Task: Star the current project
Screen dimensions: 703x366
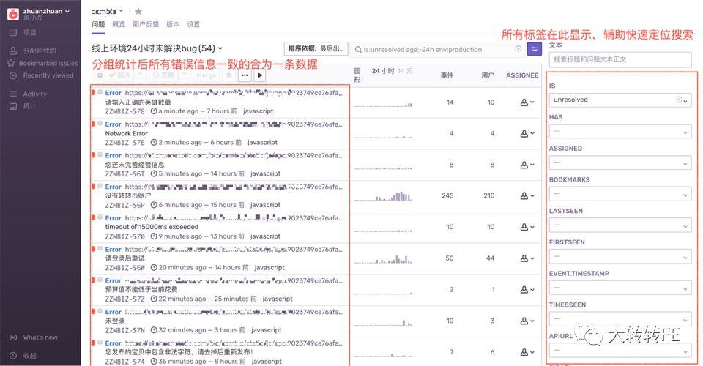Action: [x=138, y=11]
